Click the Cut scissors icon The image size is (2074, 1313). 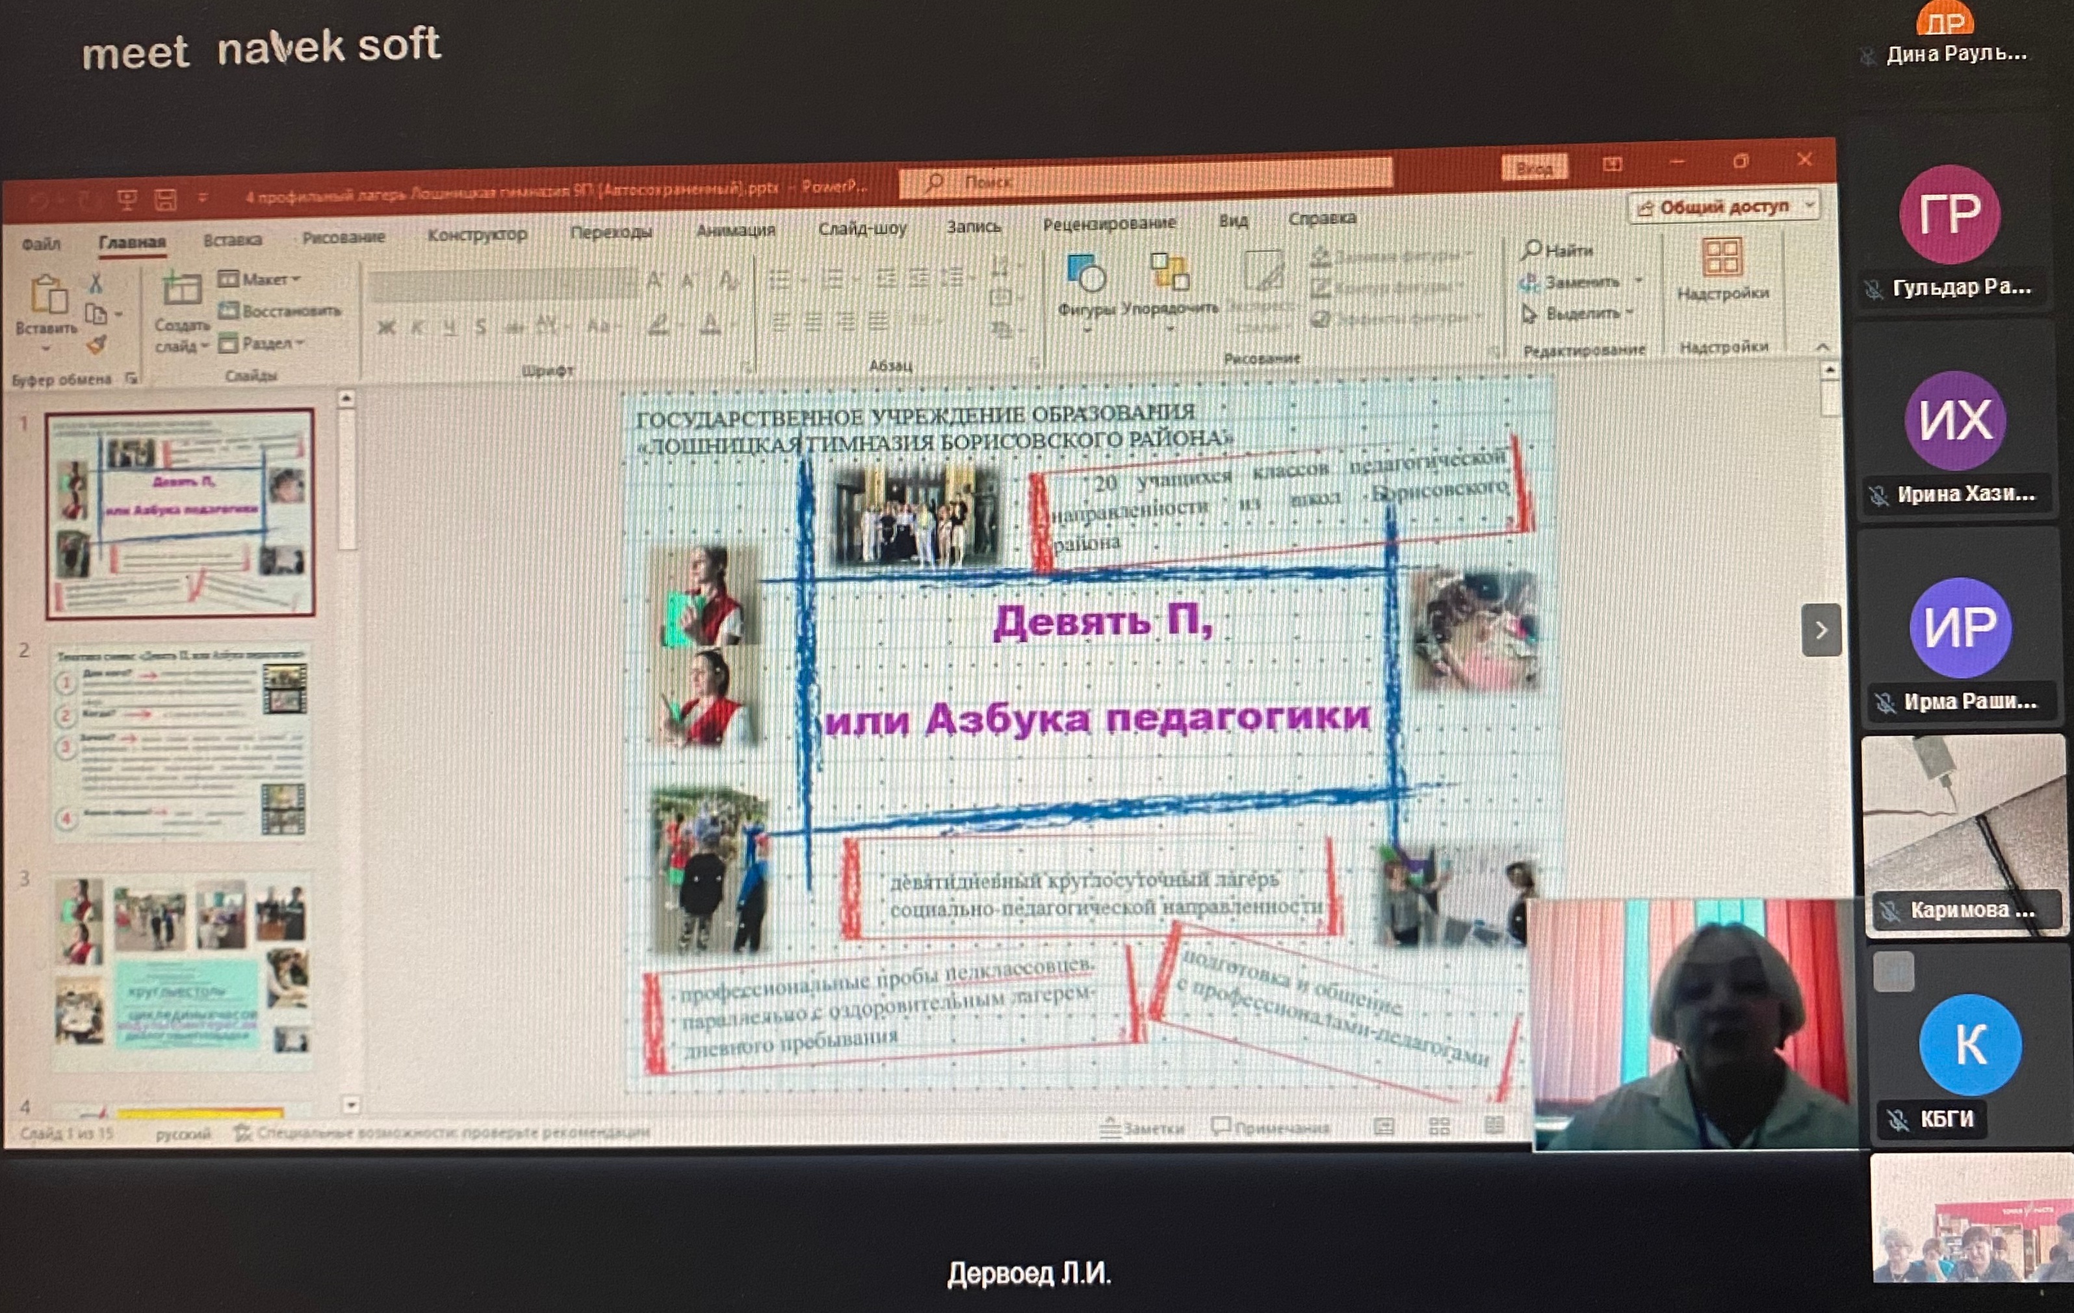point(96,283)
